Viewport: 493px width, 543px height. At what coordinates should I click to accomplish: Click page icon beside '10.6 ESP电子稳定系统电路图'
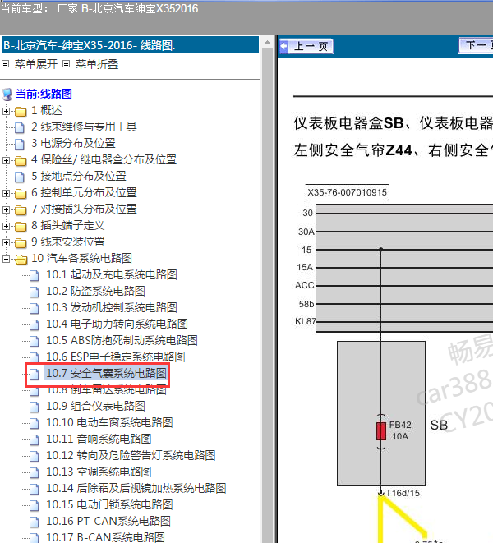[35, 357]
